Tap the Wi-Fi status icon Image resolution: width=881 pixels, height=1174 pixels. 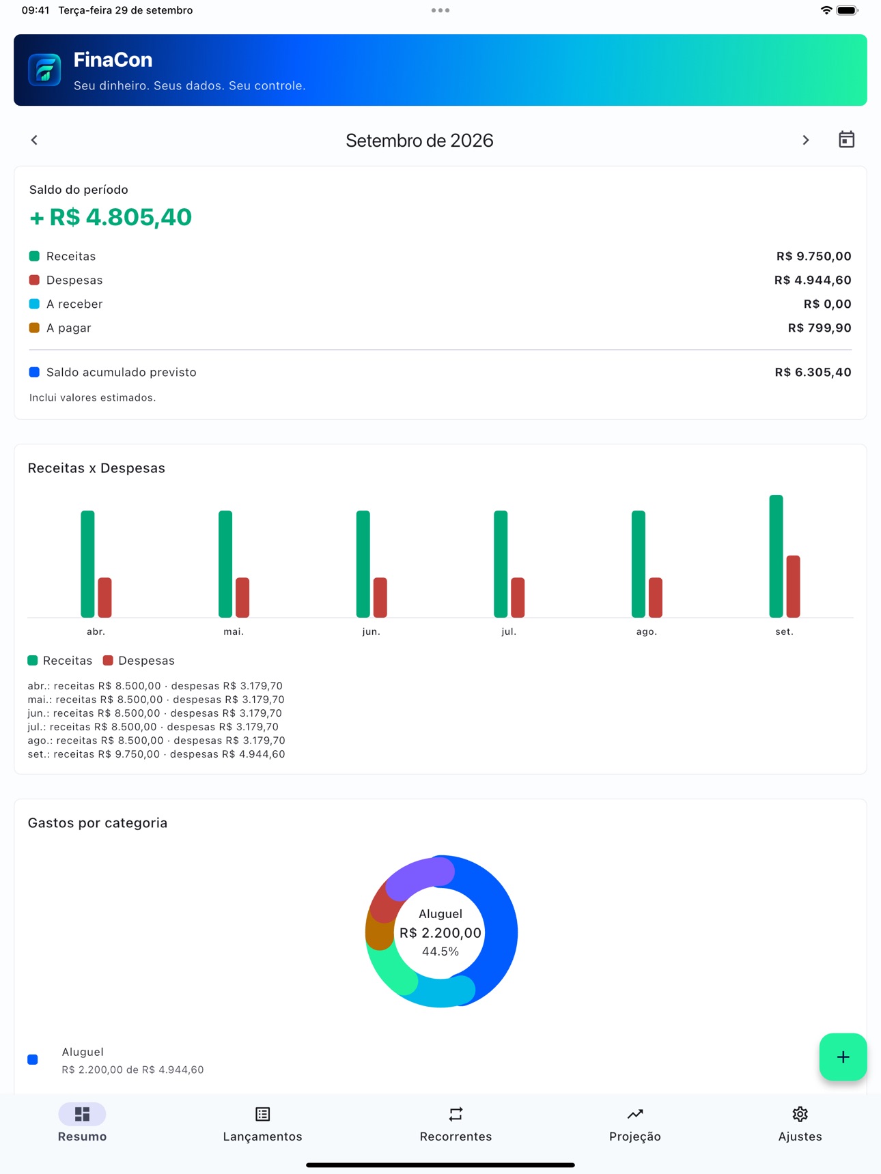[826, 10]
